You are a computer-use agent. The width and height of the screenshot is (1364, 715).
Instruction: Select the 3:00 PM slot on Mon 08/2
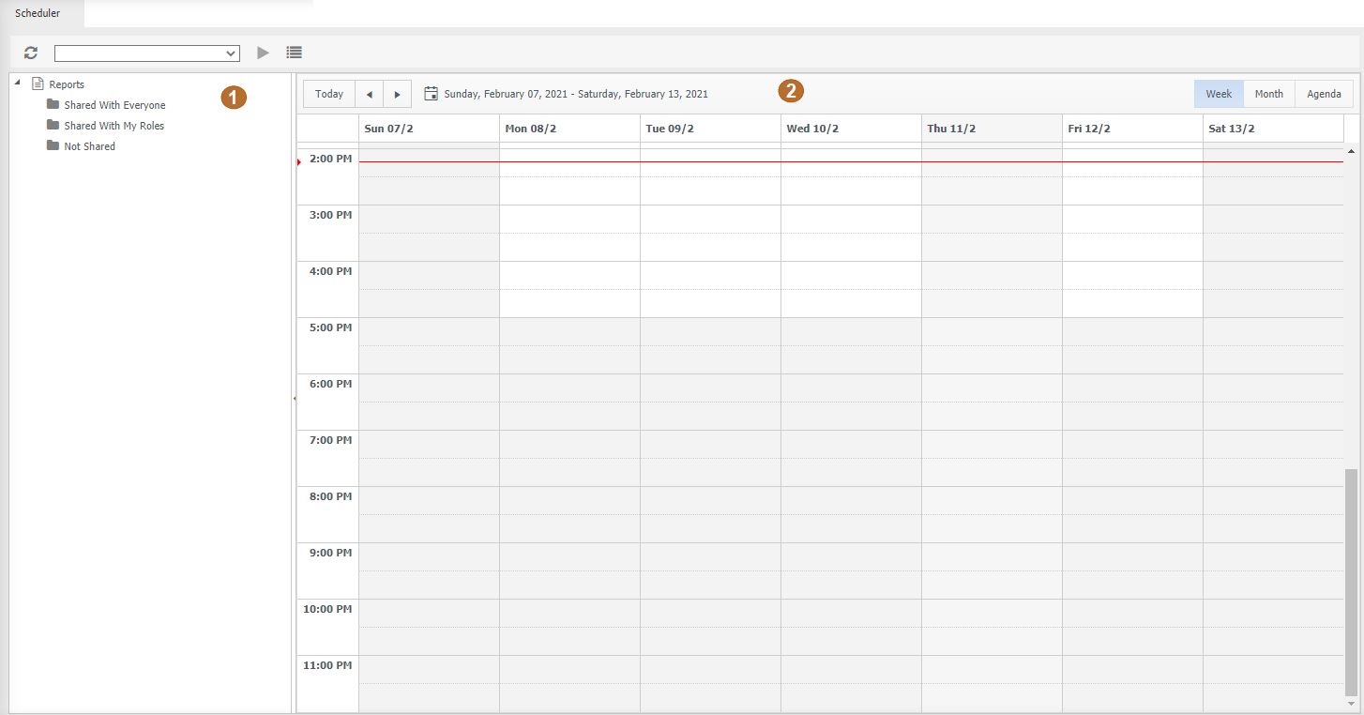pyautogui.click(x=569, y=220)
